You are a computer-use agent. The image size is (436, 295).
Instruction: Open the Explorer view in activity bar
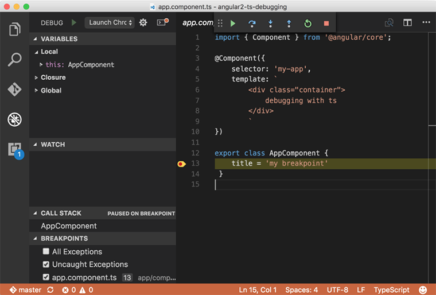(14, 29)
